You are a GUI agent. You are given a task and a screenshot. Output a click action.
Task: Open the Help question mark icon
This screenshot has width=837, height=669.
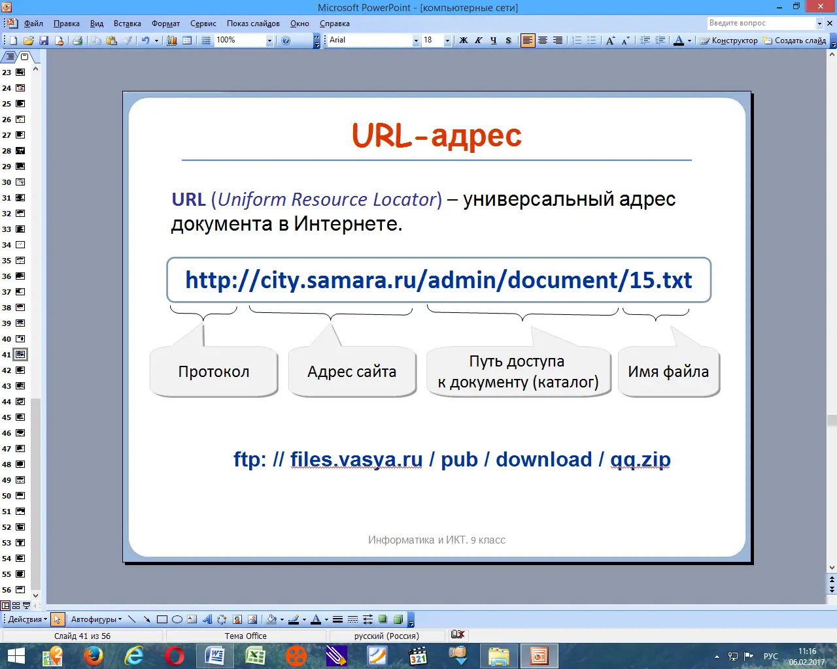click(286, 41)
